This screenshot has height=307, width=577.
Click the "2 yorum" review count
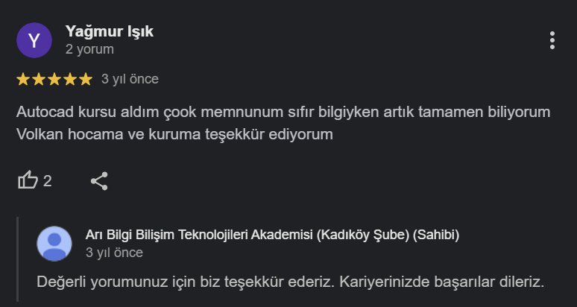coord(89,50)
